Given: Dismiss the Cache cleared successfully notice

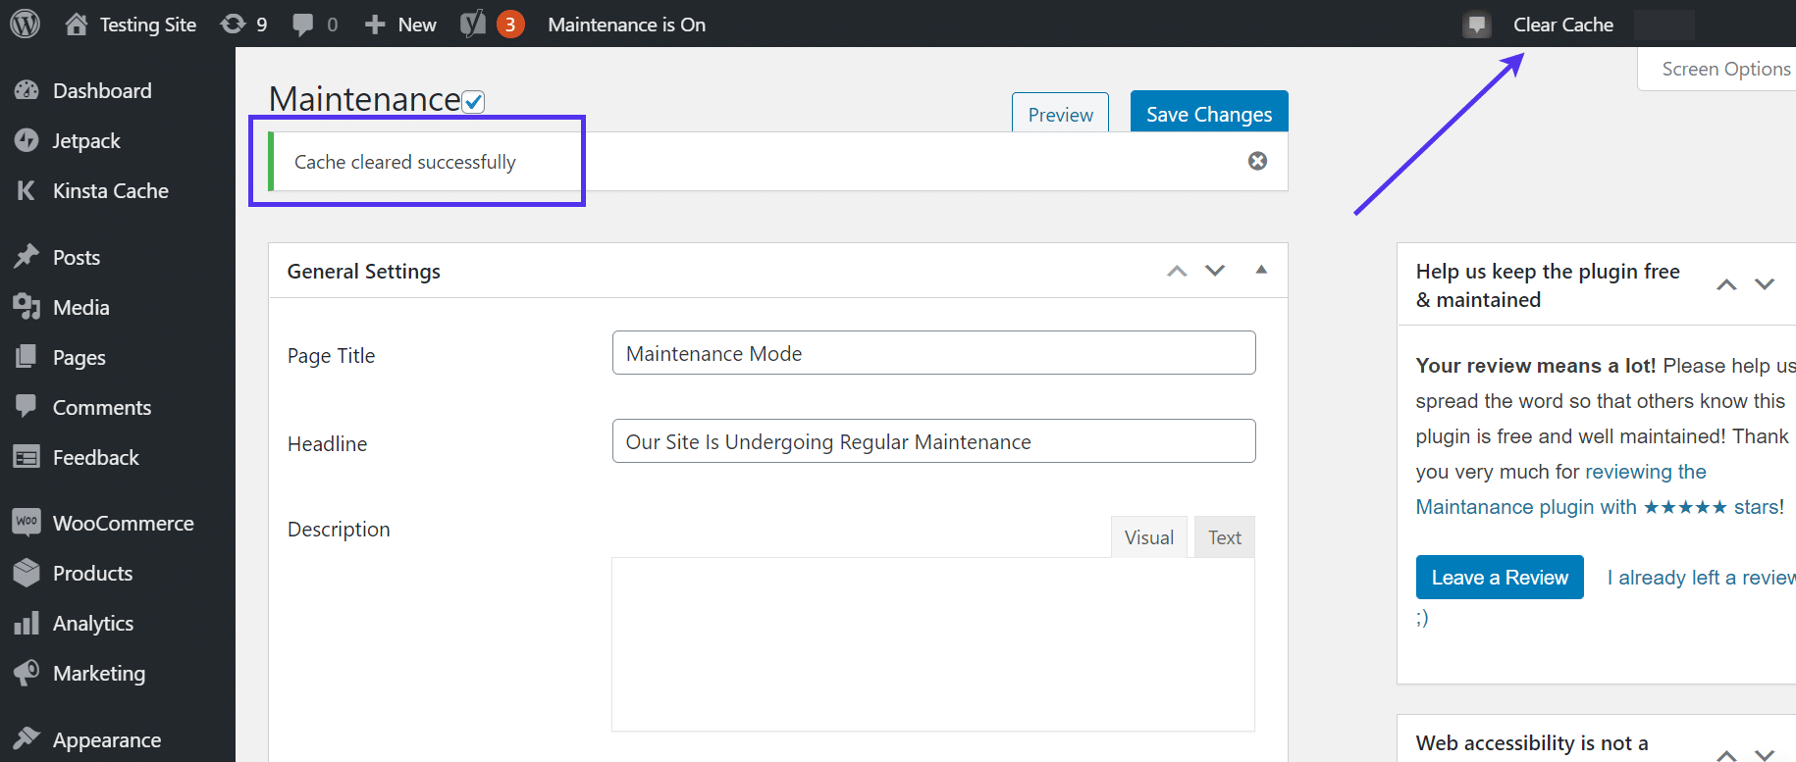Looking at the screenshot, I should pyautogui.click(x=1257, y=161).
